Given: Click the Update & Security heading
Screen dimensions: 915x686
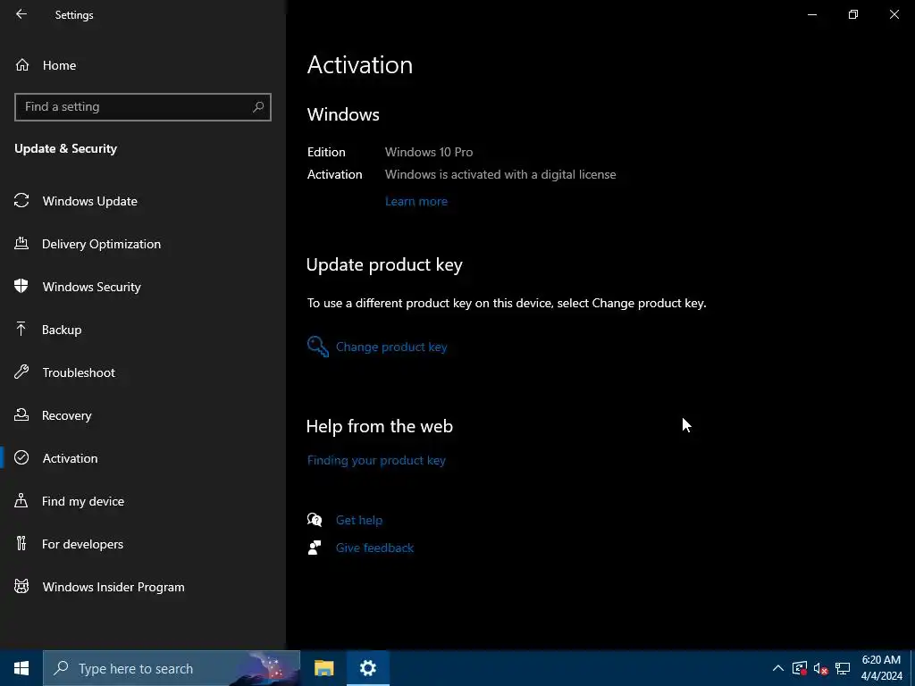Looking at the screenshot, I should [x=65, y=148].
